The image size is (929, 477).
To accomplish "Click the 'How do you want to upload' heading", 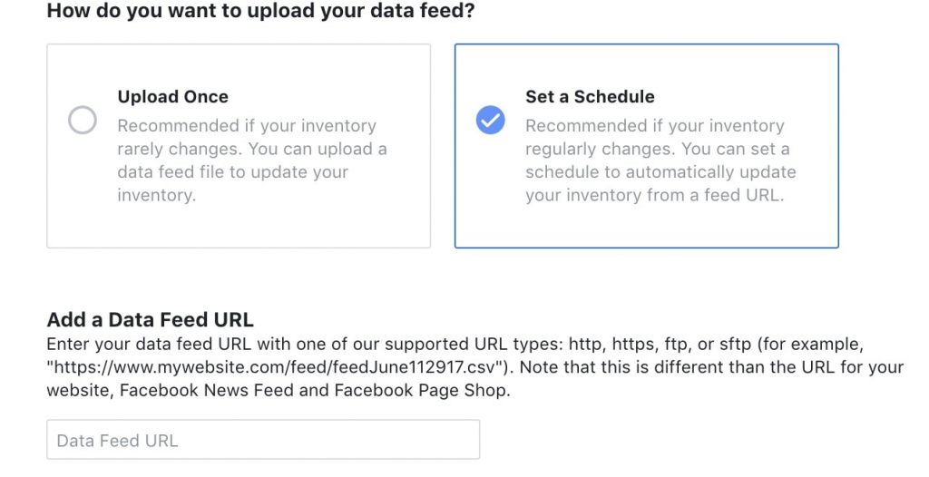I will (260, 12).
